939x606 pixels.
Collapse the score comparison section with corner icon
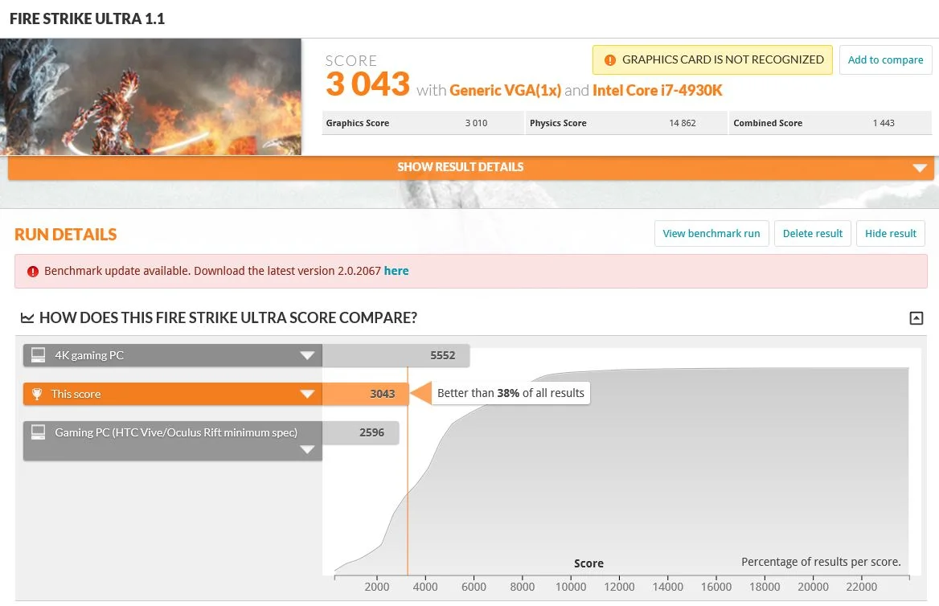pyautogui.click(x=916, y=318)
